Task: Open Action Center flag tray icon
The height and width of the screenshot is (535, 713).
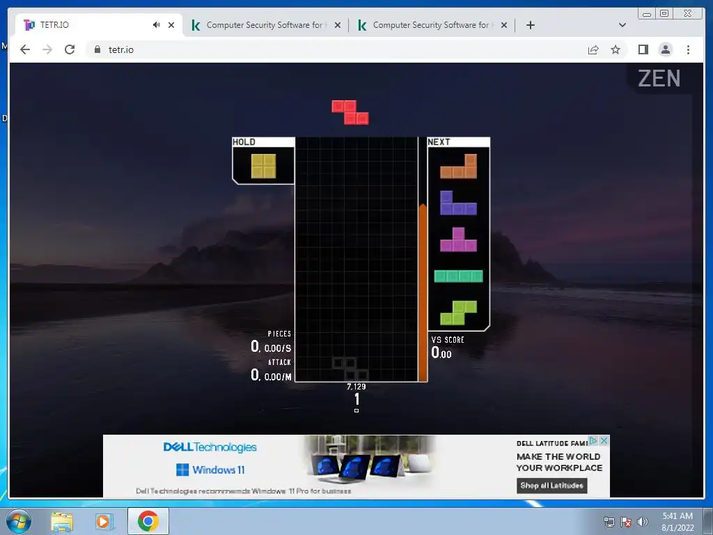Action: (x=626, y=522)
